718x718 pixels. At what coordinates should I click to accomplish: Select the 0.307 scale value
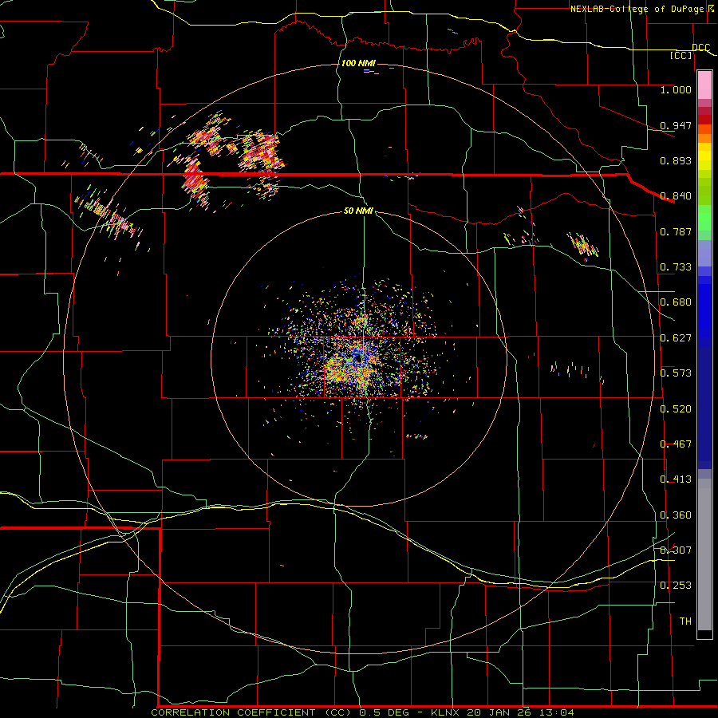click(676, 550)
